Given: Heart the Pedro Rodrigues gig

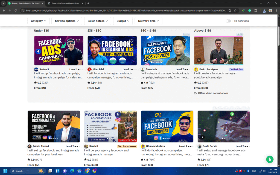Looking at the screenshot, I should (x=238, y=41).
